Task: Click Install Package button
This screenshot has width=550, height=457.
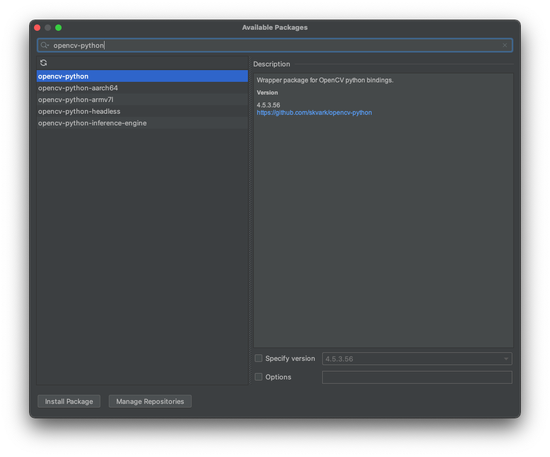Action: pos(69,401)
